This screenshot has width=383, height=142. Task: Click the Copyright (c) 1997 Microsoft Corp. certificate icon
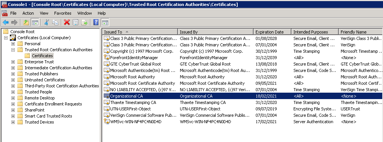click(106, 51)
